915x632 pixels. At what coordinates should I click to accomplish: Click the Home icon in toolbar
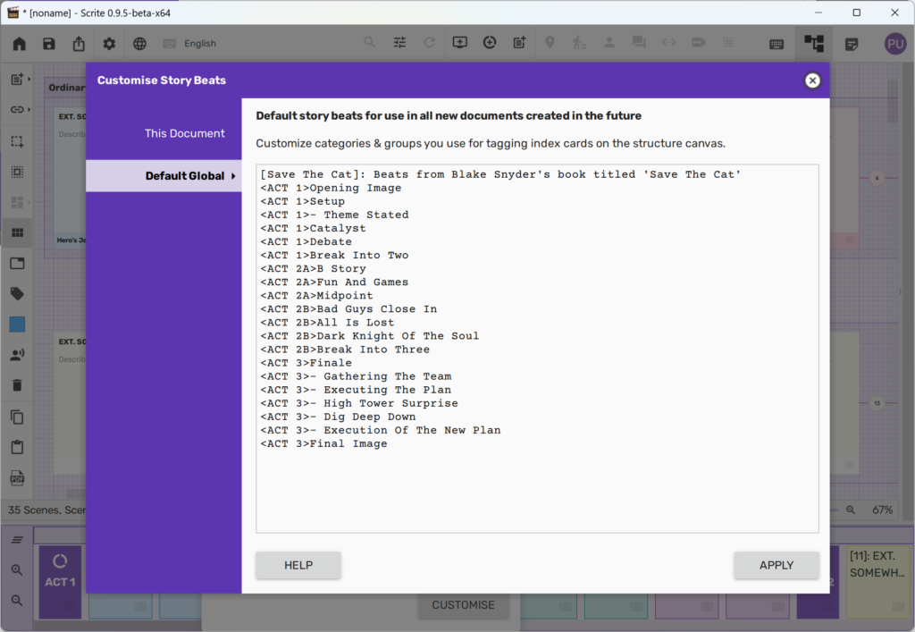click(x=20, y=44)
